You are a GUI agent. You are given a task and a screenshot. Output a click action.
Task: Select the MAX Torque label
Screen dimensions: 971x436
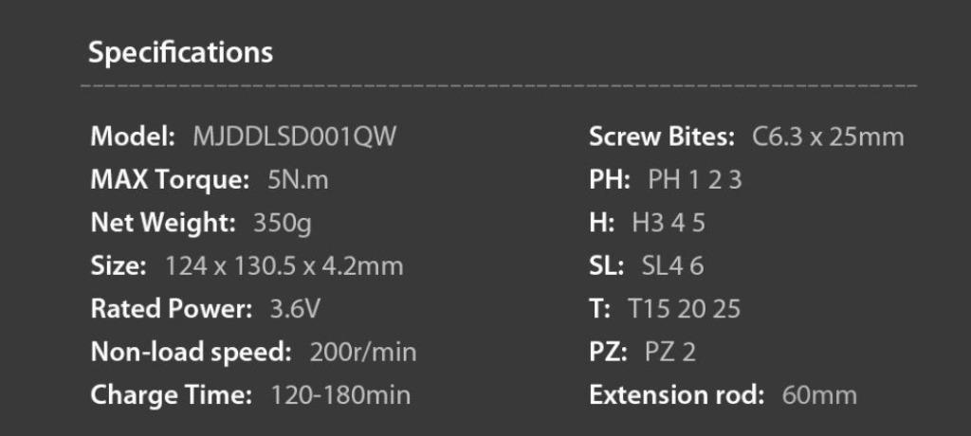coord(170,180)
